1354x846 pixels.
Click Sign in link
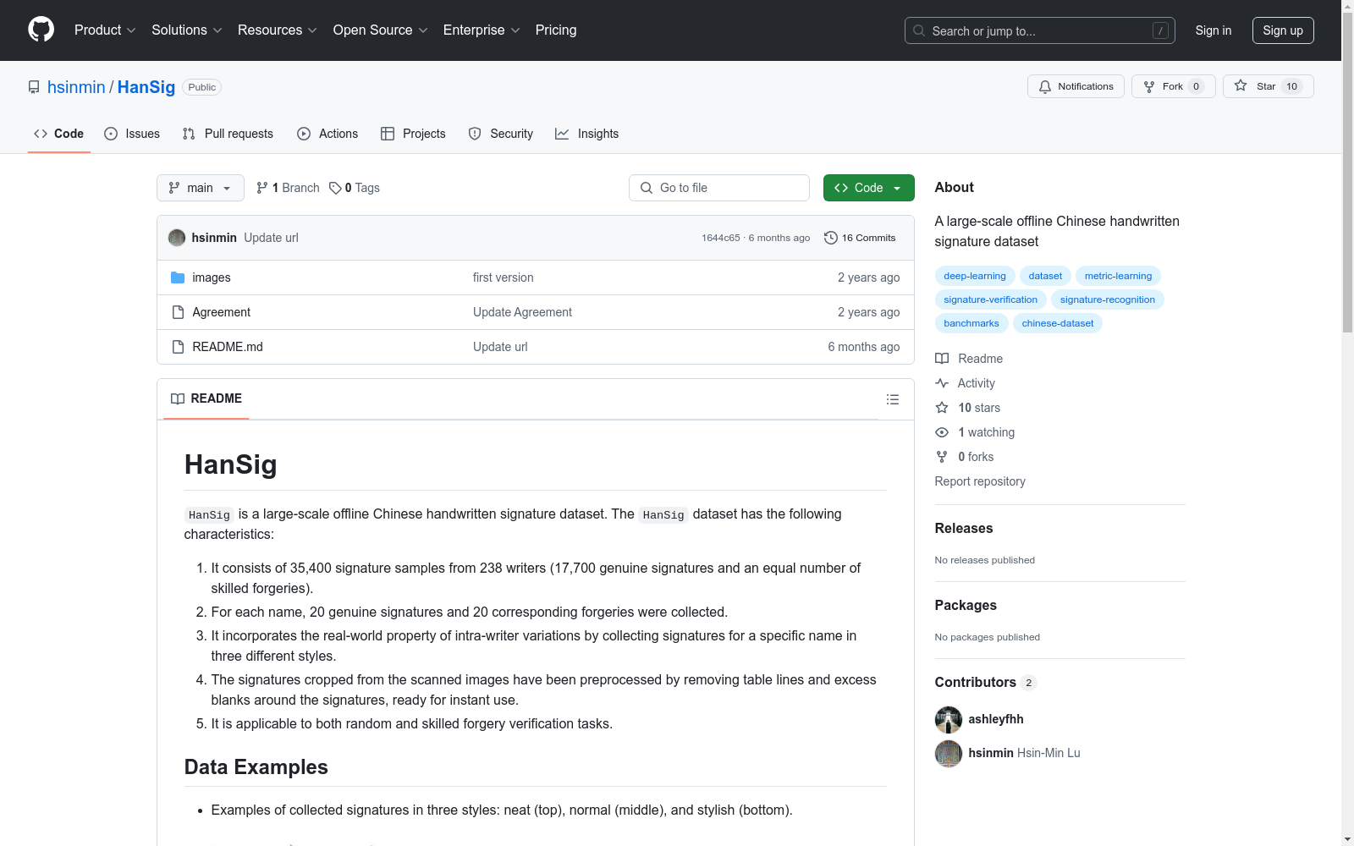click(x=1214, y=30)
